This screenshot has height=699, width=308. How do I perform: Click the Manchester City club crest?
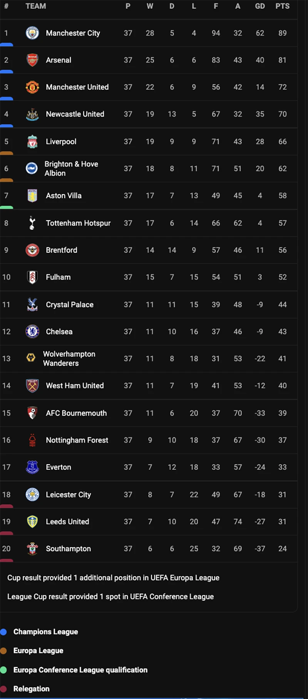click(32, 33)
